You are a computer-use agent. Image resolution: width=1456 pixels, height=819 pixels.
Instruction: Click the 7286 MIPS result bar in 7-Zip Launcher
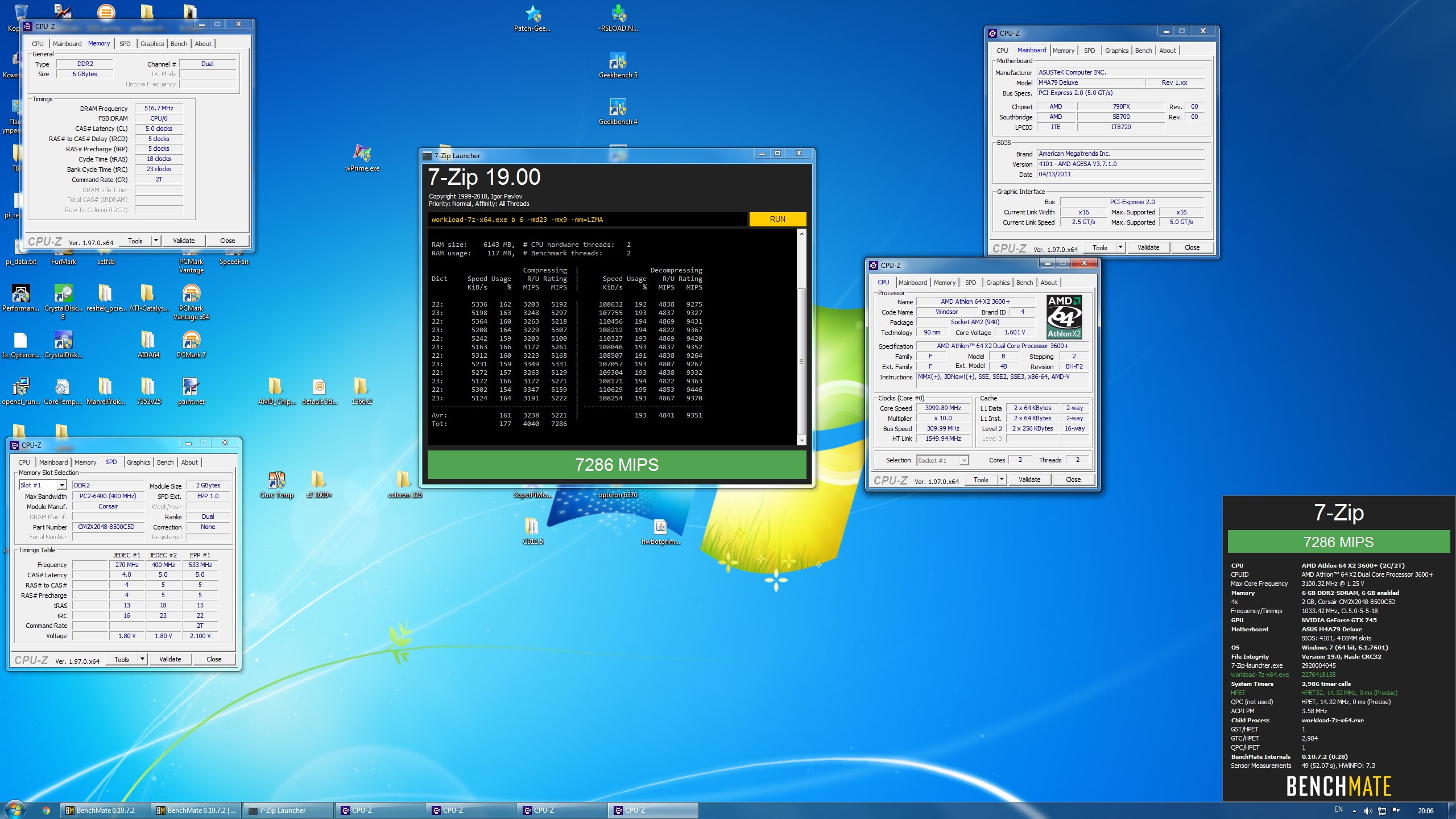tap(617, 465)
